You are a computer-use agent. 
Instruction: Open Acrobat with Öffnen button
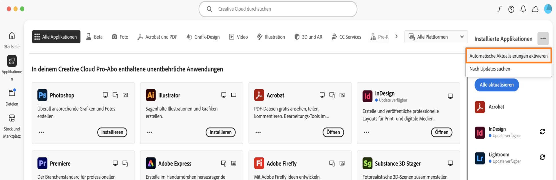(333, 132)
